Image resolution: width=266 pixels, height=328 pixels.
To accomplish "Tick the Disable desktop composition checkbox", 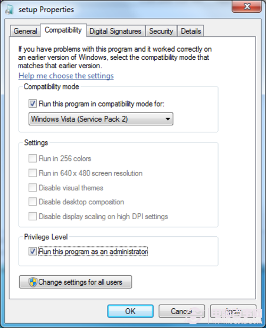I will (32, 202).
